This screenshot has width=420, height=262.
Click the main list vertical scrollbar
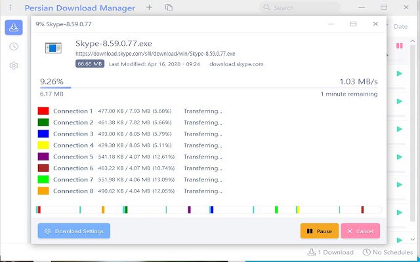[413, 134]
